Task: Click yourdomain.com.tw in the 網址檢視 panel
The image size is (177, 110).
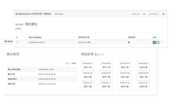Action: click(46, 69)
